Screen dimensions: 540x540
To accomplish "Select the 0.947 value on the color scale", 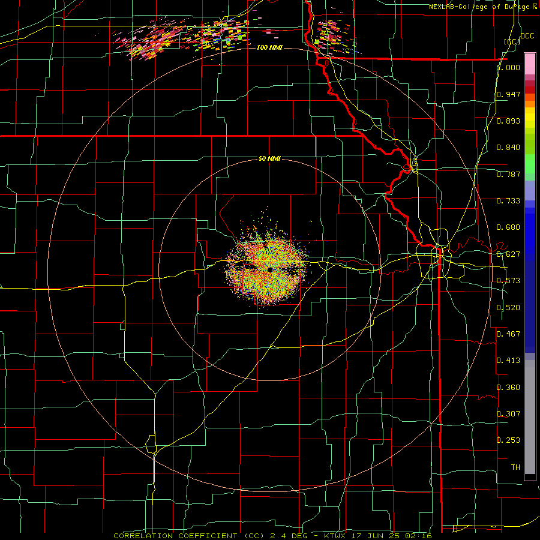I will (508, 94).
